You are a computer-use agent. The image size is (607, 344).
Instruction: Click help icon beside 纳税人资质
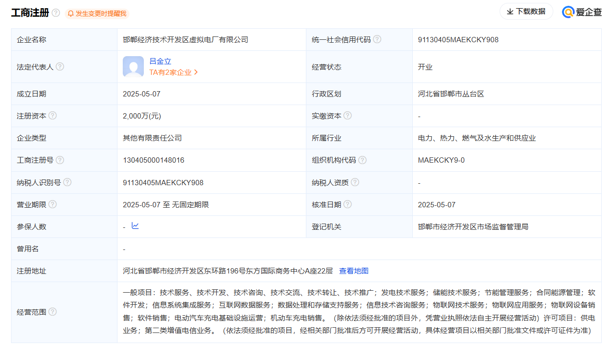point(355,182)
